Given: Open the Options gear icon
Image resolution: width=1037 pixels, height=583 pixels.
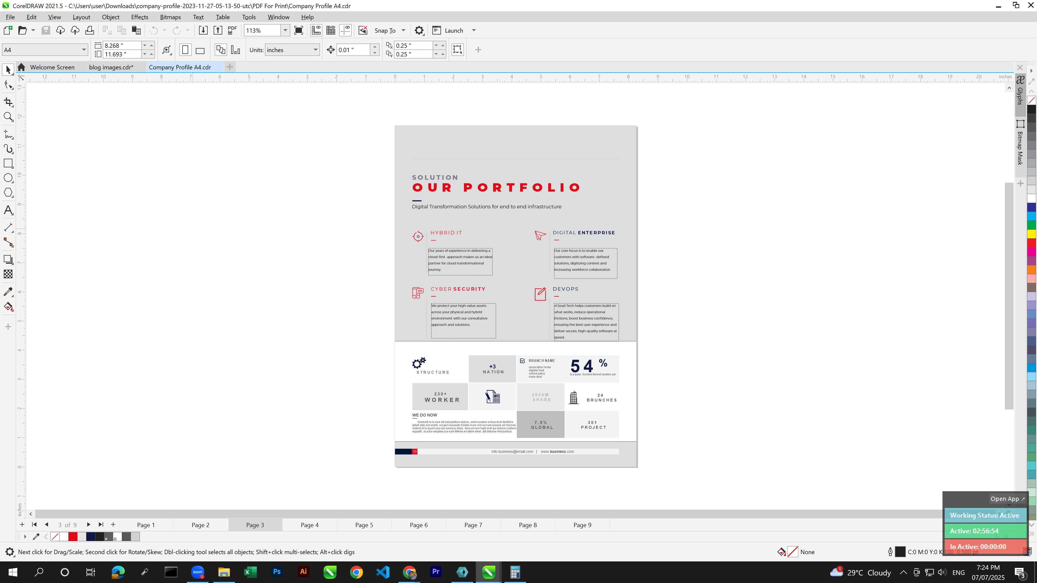Looking at the screenshot, I should (x=419, y=30).
